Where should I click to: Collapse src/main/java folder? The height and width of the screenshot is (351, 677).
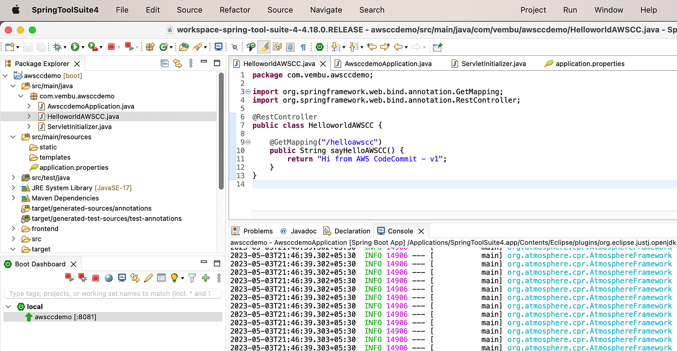point(13,86)
